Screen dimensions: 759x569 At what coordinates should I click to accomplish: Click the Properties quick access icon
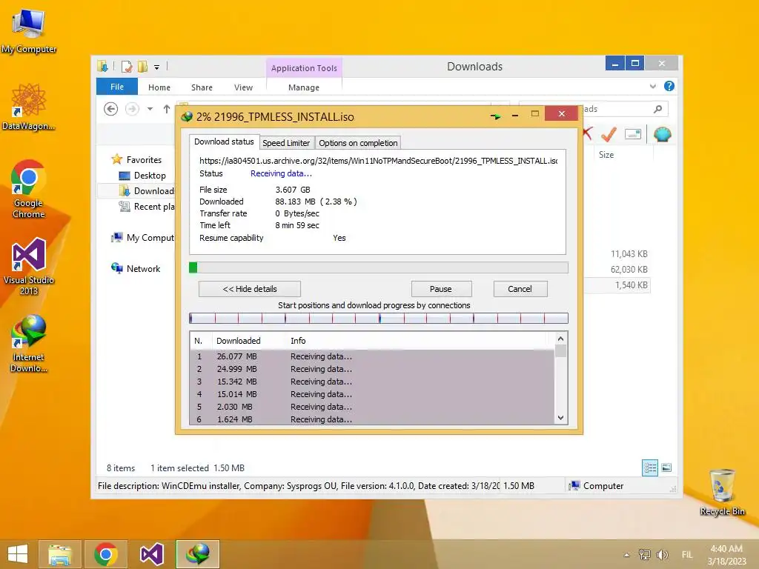coord(127,67)
